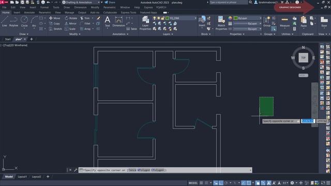The width and height of the screenshot is (331, 186).
Task: Toggle 2D object snap in status bar
Action: 249,183
